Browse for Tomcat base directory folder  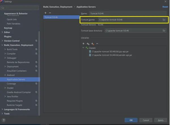click(164, 31)
